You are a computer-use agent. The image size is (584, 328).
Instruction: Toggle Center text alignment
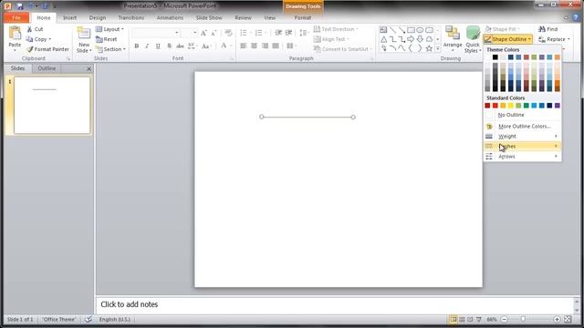[x=254, y=46]
